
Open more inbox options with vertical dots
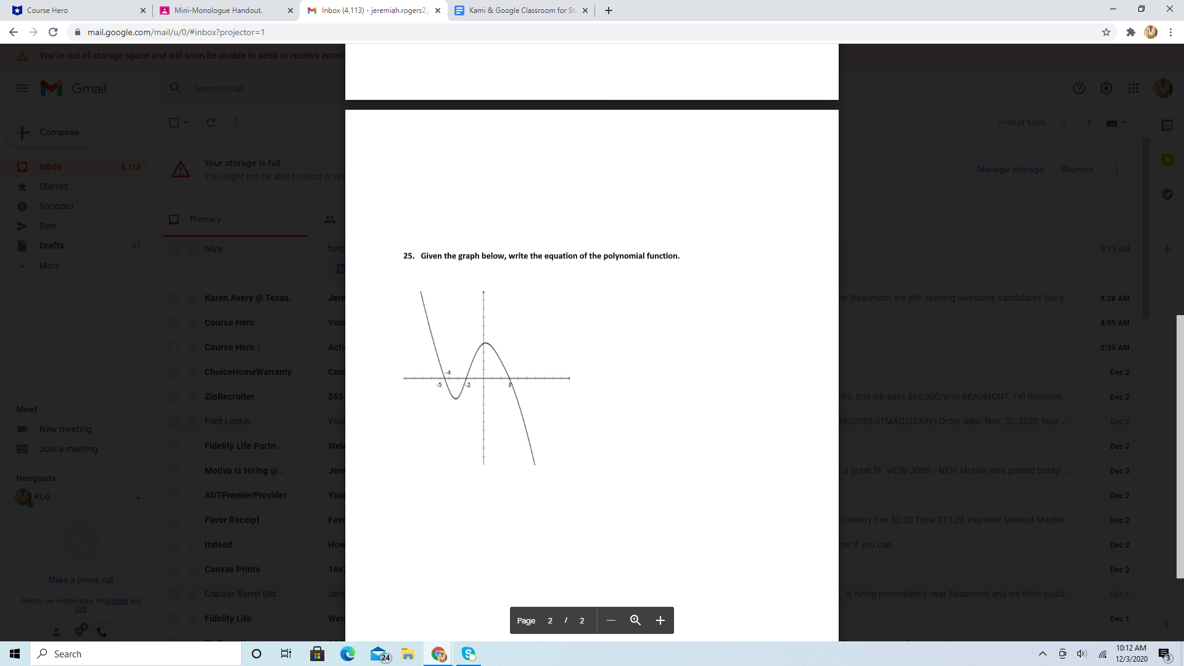pos(235,123)
